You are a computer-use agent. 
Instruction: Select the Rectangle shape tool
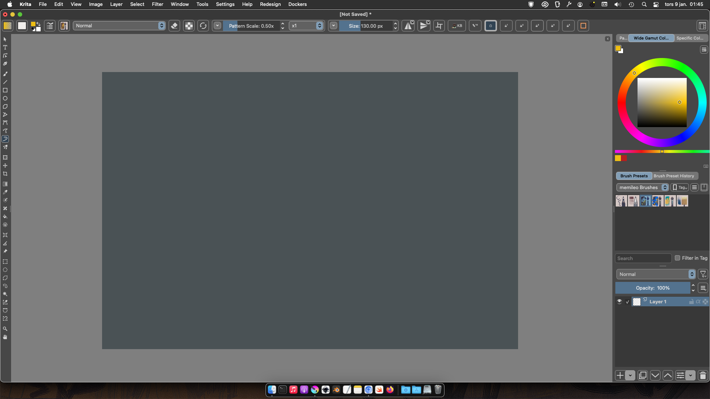click(5, 90)
